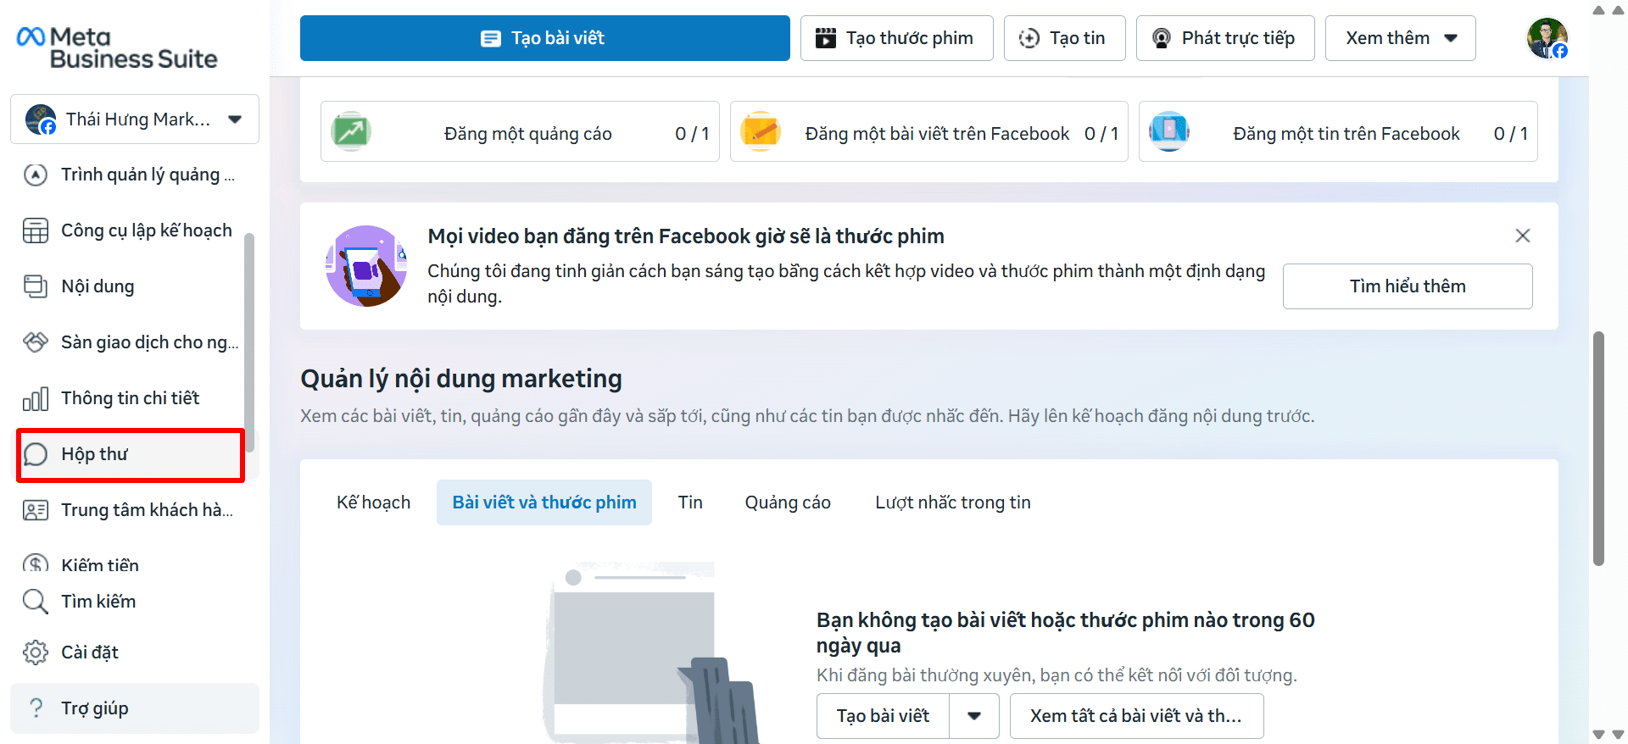Open the Đăng một quảng cáo task card
Image resolution: width=1628 pixels, height=744 pixels.
pos(520,132)
